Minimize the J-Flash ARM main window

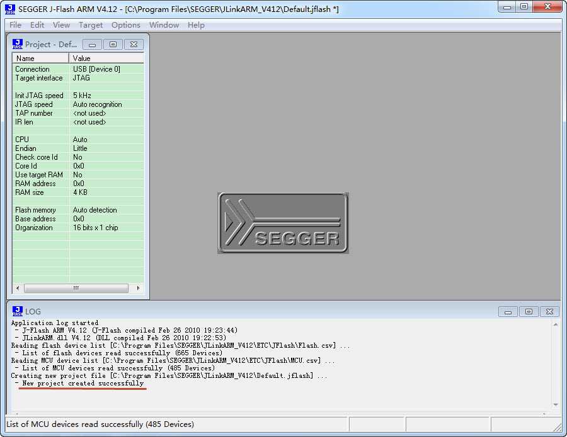tap(507, 7)
